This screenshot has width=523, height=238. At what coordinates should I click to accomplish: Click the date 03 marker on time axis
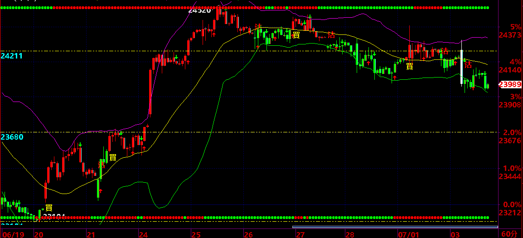point(455,235)
